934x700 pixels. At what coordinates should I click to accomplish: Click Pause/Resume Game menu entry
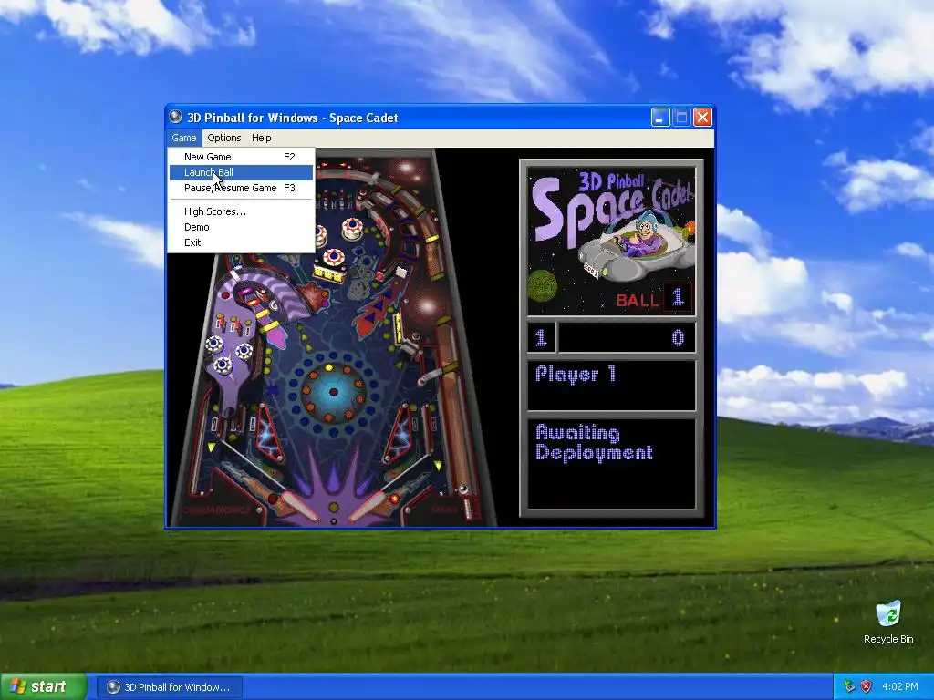coord(241,188)
